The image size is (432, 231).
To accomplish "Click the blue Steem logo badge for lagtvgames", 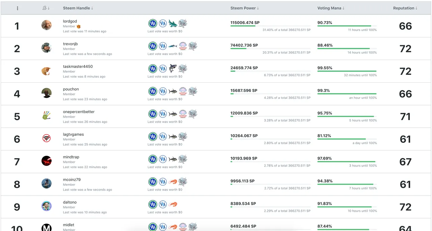I will click(x=163, y=136).
